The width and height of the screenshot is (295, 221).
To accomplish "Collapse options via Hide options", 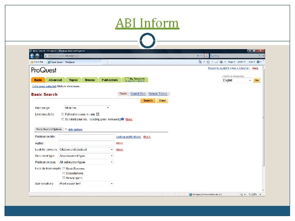I will coord(75,129).
